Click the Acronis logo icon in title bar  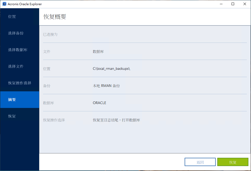pyautogui.click(x=4, y=4)
